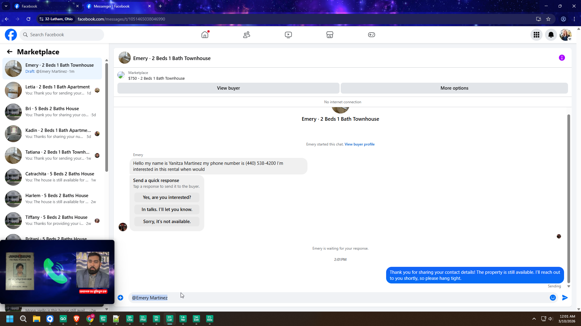Expand the account profile picture menu
Screen dimensions: 581x326
pyautogui.click(x=565, y=35)
